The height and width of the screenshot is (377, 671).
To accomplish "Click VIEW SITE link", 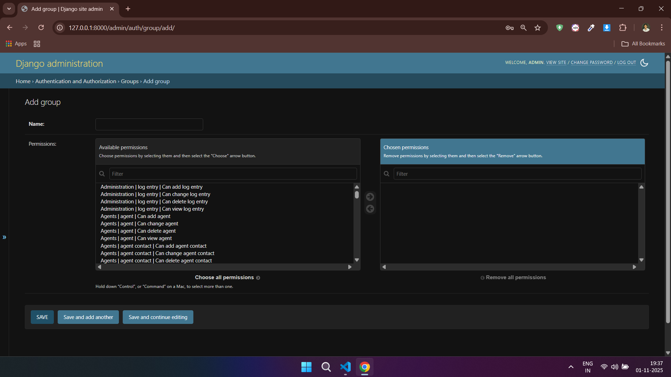I will coord(556,63).
